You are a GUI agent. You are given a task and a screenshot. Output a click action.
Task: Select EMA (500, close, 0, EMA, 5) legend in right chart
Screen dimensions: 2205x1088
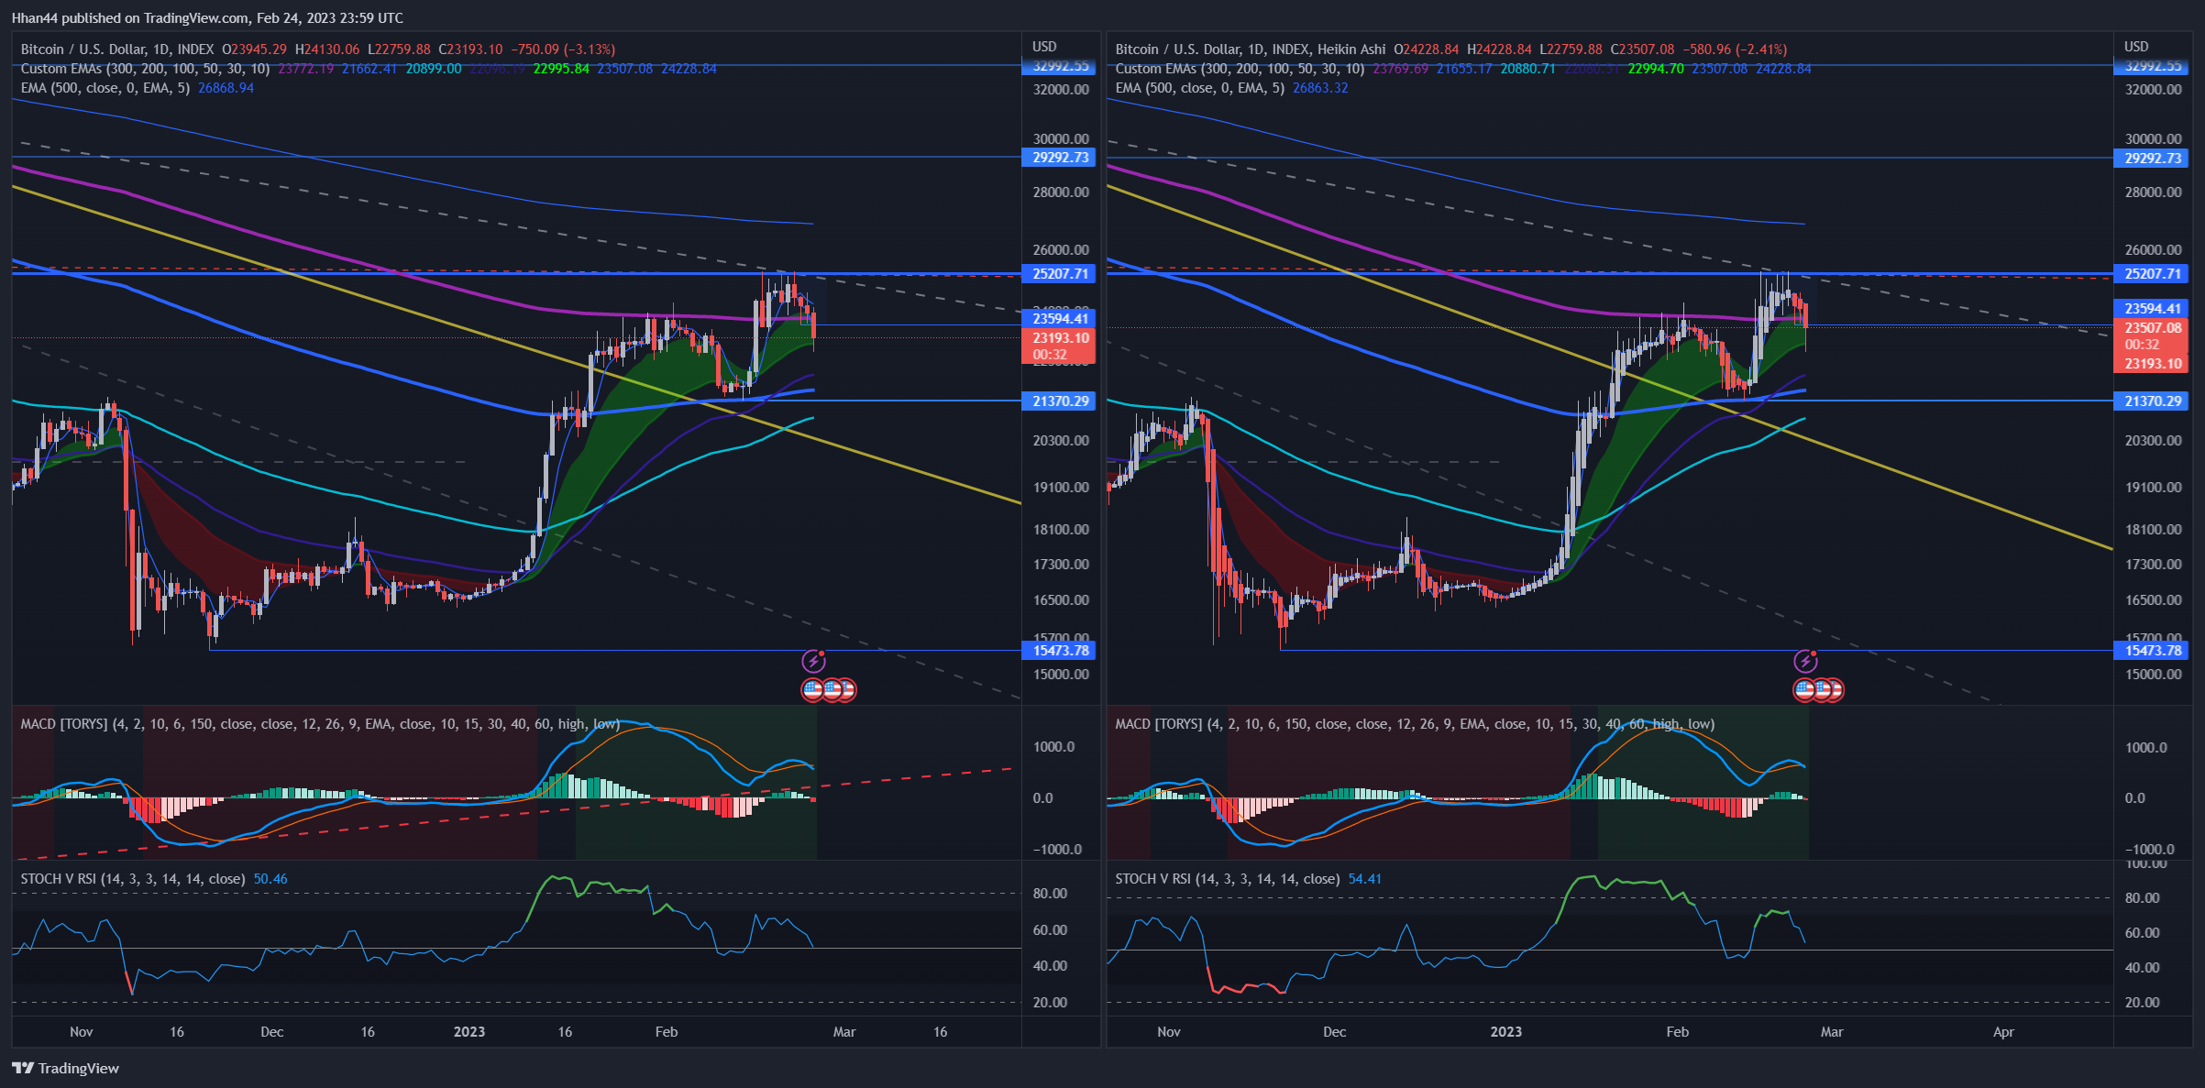coord(1200,88)
